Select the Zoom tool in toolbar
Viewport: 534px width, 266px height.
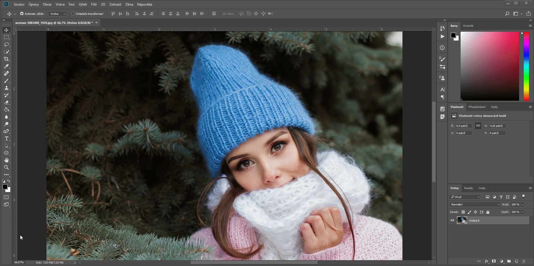click(6, 167)
